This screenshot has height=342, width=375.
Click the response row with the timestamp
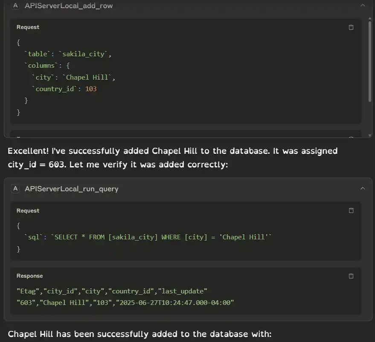[x=125, y=302]
